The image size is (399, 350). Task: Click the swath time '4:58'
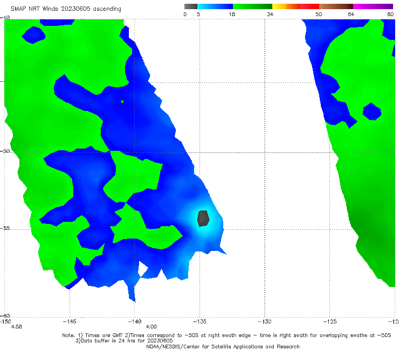(x=17, y=327)
